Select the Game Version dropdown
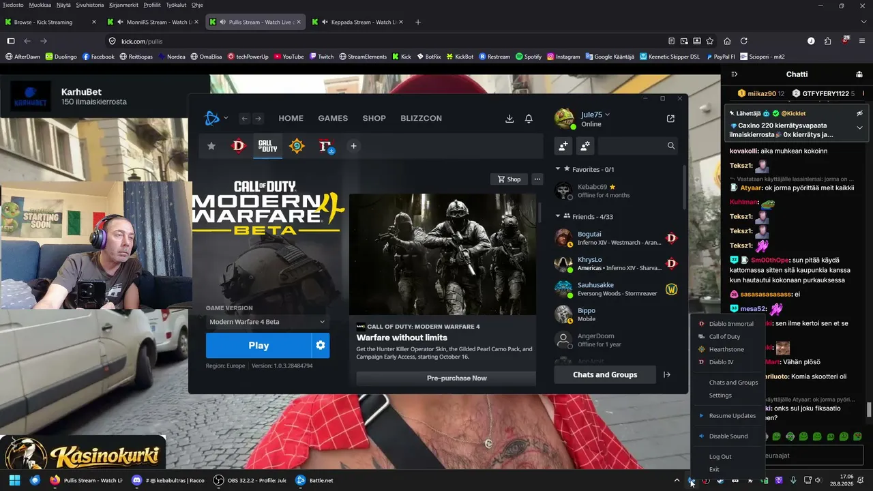Screen dimensions: 873x491 point(267,322)
